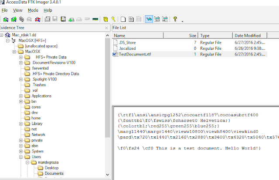279x180 pixels.
Task: Click the Create Disk Image icon
Action: point(48,19)
